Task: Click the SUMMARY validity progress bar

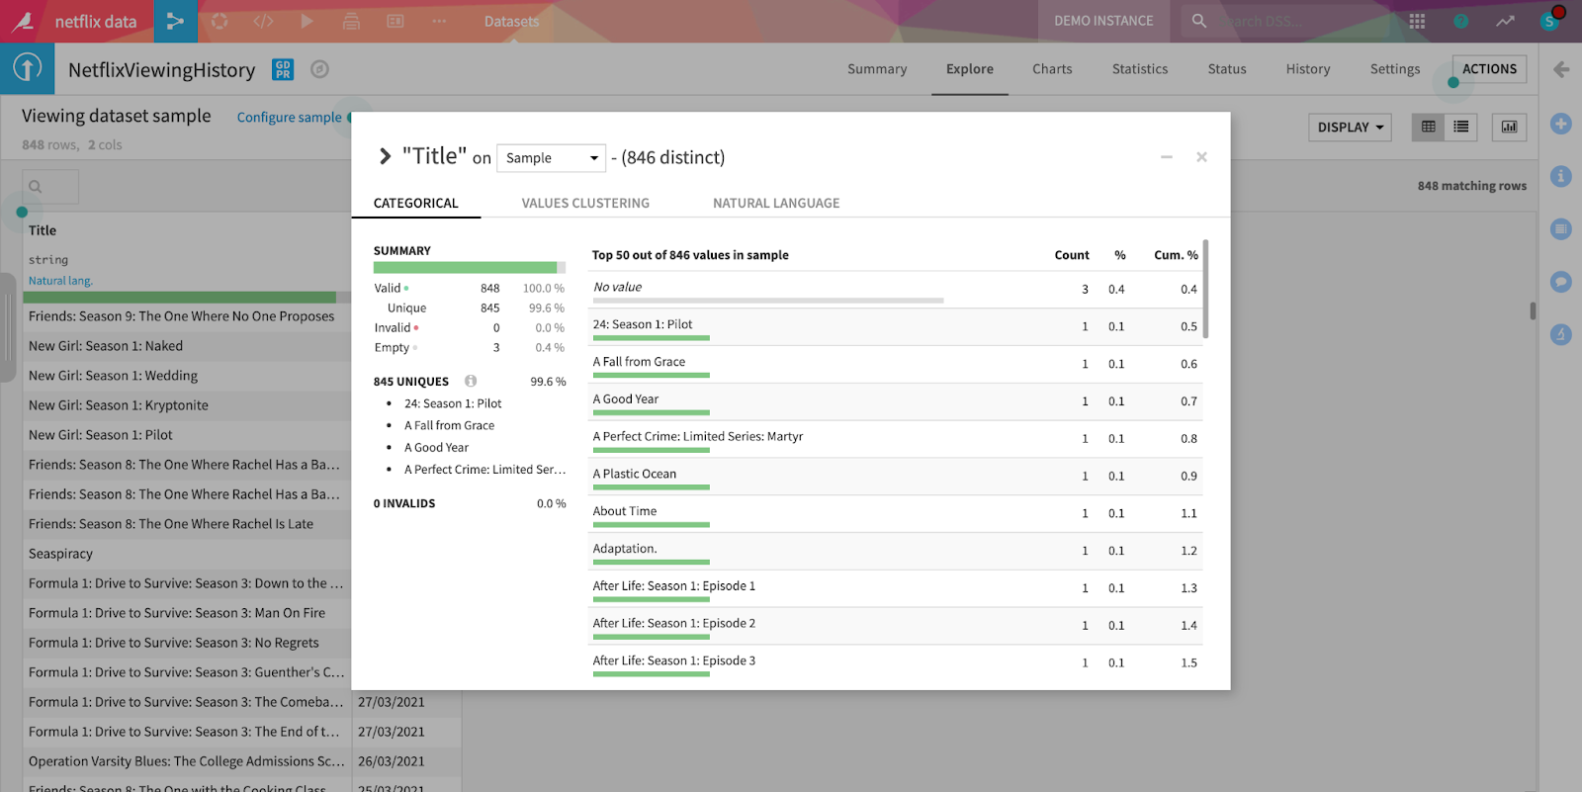Action: (x=470, y=267)
